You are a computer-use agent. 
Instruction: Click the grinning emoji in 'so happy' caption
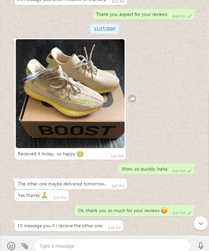80,154
